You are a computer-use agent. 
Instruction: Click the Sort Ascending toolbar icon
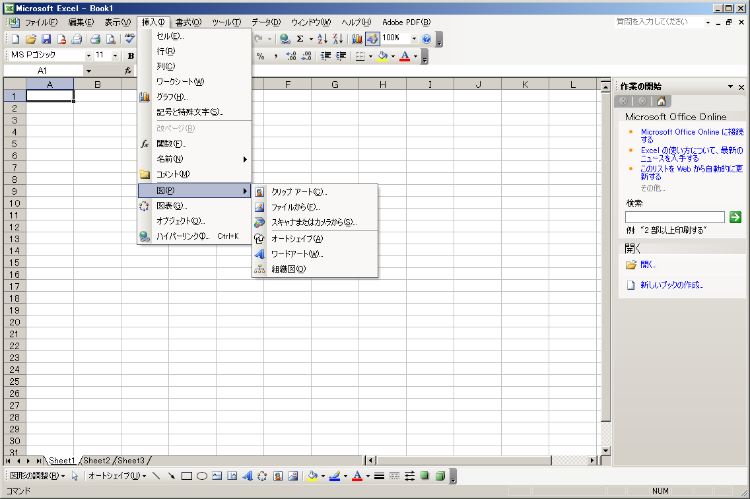coord(322,39)
